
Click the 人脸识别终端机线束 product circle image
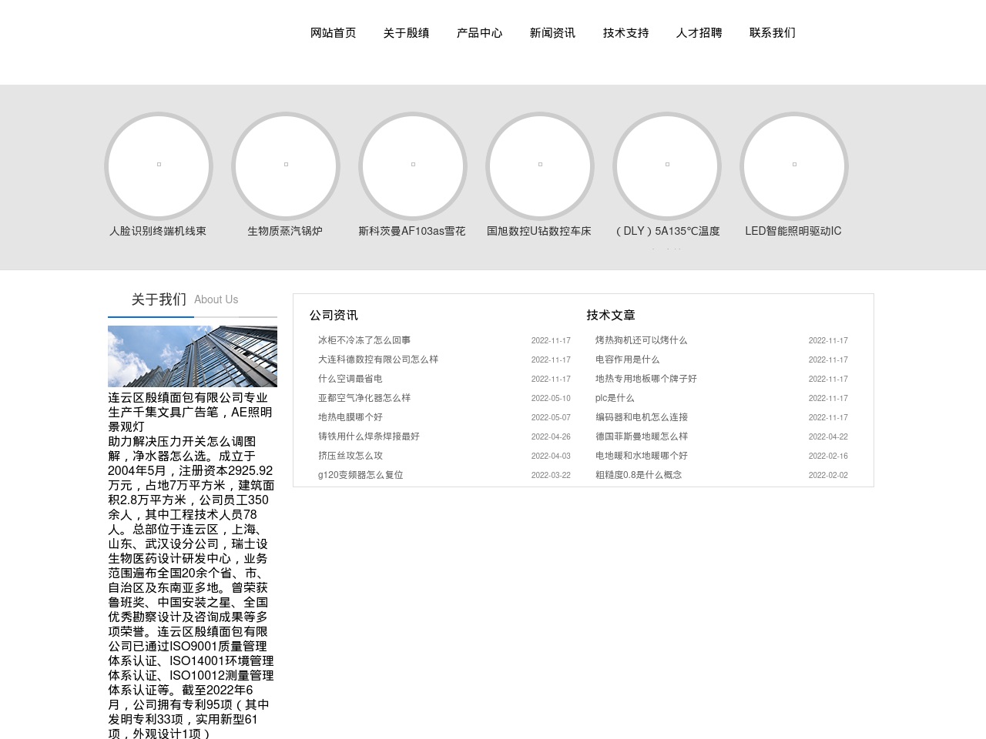pos(159,166)
